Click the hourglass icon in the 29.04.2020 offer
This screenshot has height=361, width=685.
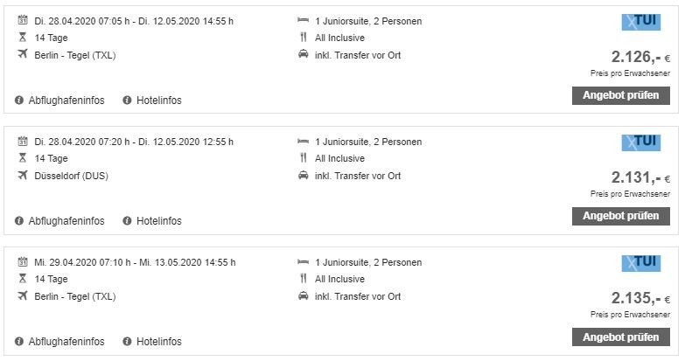[23, 278]
